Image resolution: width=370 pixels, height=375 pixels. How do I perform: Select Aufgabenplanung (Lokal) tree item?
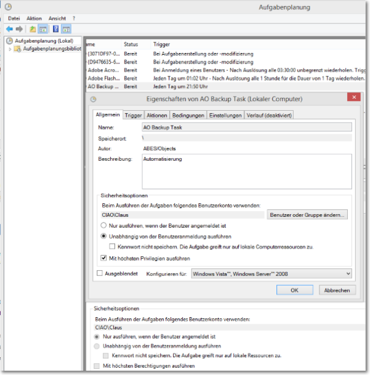coord(44,41)
